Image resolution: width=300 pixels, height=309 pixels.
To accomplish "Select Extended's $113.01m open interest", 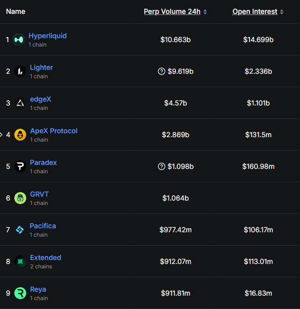I will [258, 261].
